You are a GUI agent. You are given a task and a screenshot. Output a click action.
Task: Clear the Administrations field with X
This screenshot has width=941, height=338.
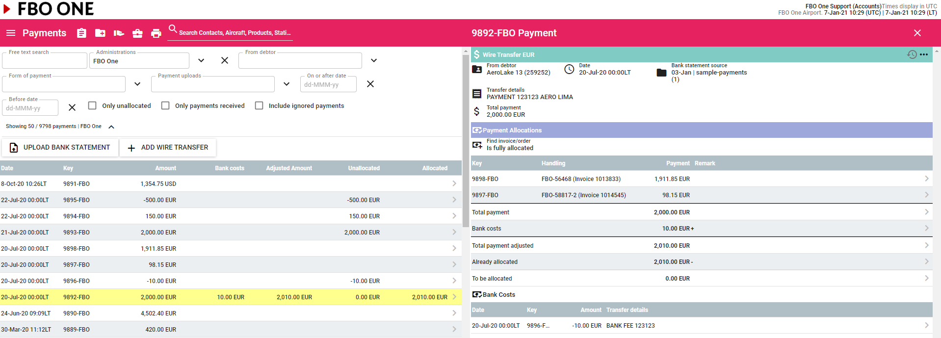click(225, 60)
